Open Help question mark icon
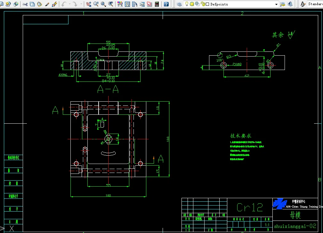Image resolution: width=323 pixels, height=233 pixels. [166, 4]
